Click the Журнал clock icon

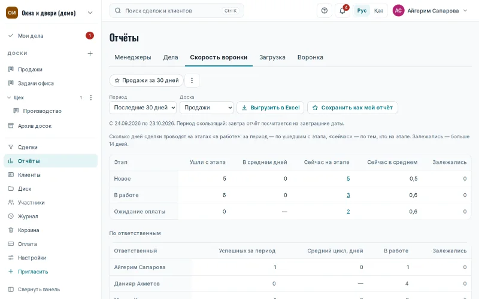(x=11, y=216)
